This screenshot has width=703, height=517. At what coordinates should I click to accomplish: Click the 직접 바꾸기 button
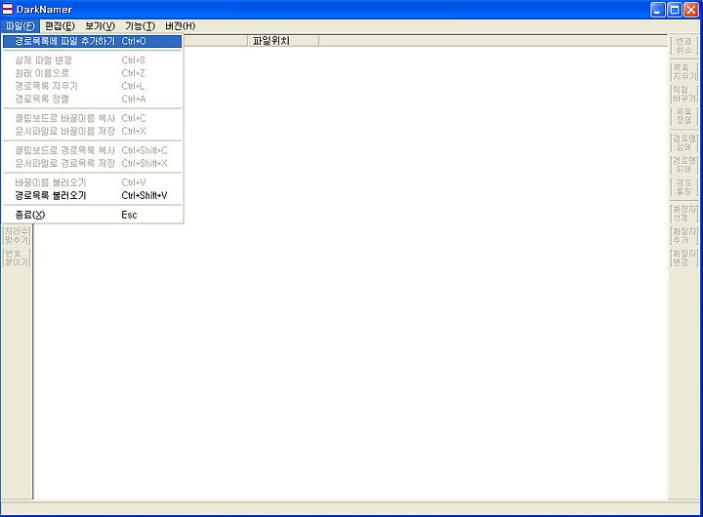tap(683, 94)
